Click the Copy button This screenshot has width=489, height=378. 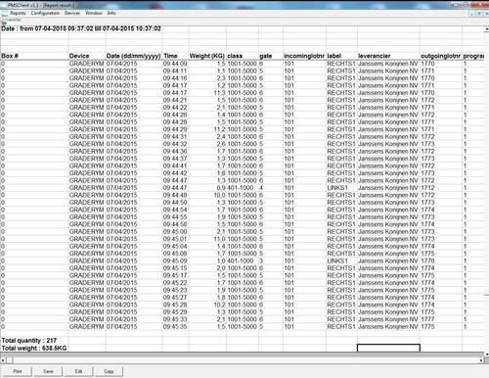point(109,371)
